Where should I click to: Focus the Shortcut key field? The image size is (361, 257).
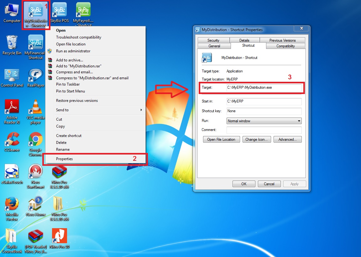(x=264, y=111)
